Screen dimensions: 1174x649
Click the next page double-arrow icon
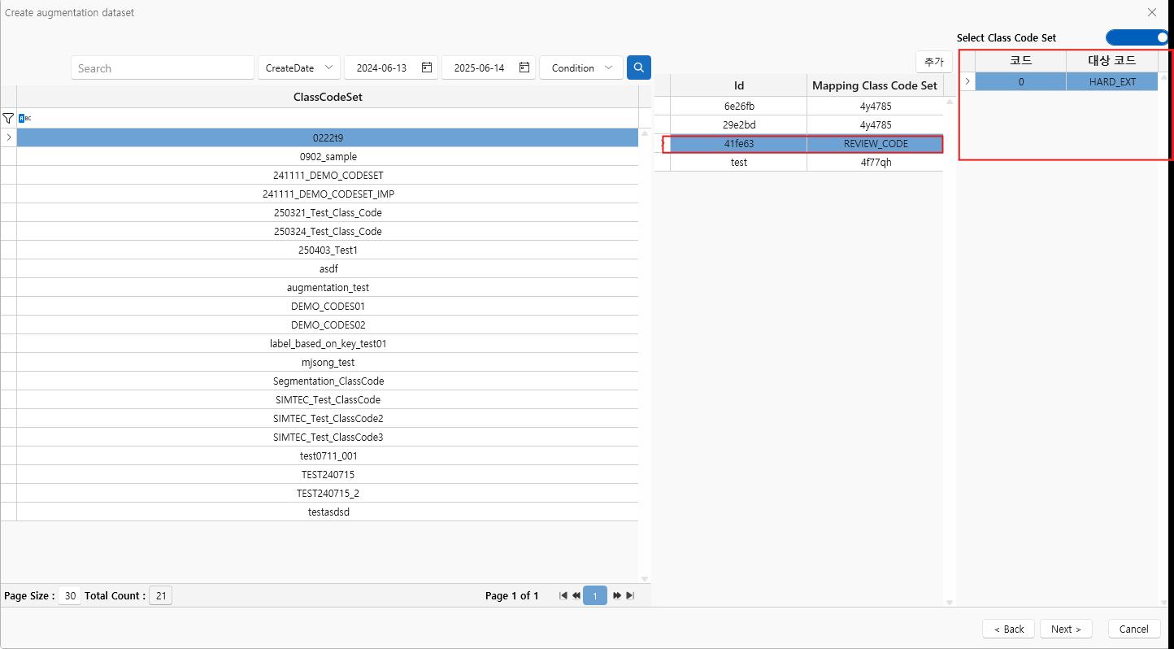(617, 596)
